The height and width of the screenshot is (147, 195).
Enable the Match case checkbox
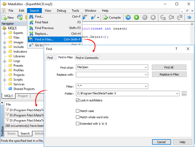tap(77, 111)
